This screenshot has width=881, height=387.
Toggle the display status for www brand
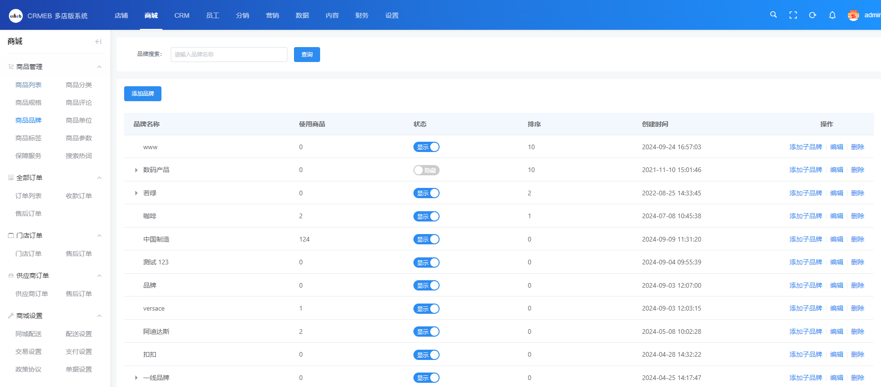pyautogui.click(x=426, y=147)
